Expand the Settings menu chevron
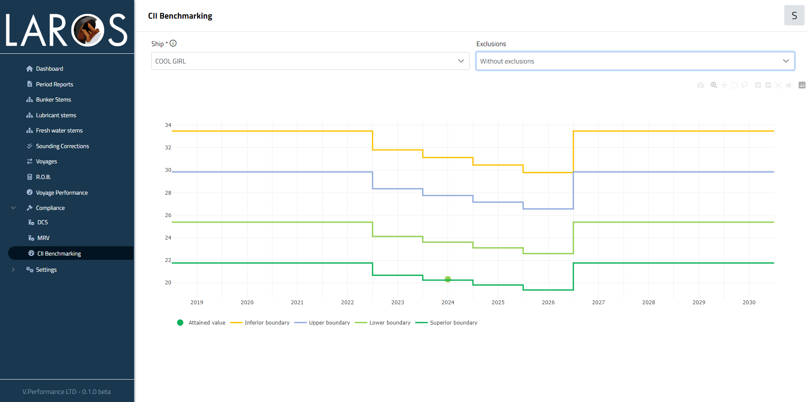The image size is (808, 402). click(13, 270)
